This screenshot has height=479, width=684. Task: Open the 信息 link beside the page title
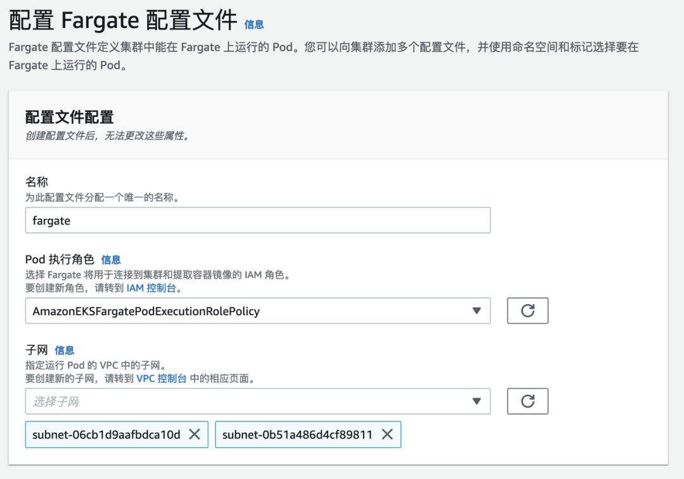[x=254, y=25]
